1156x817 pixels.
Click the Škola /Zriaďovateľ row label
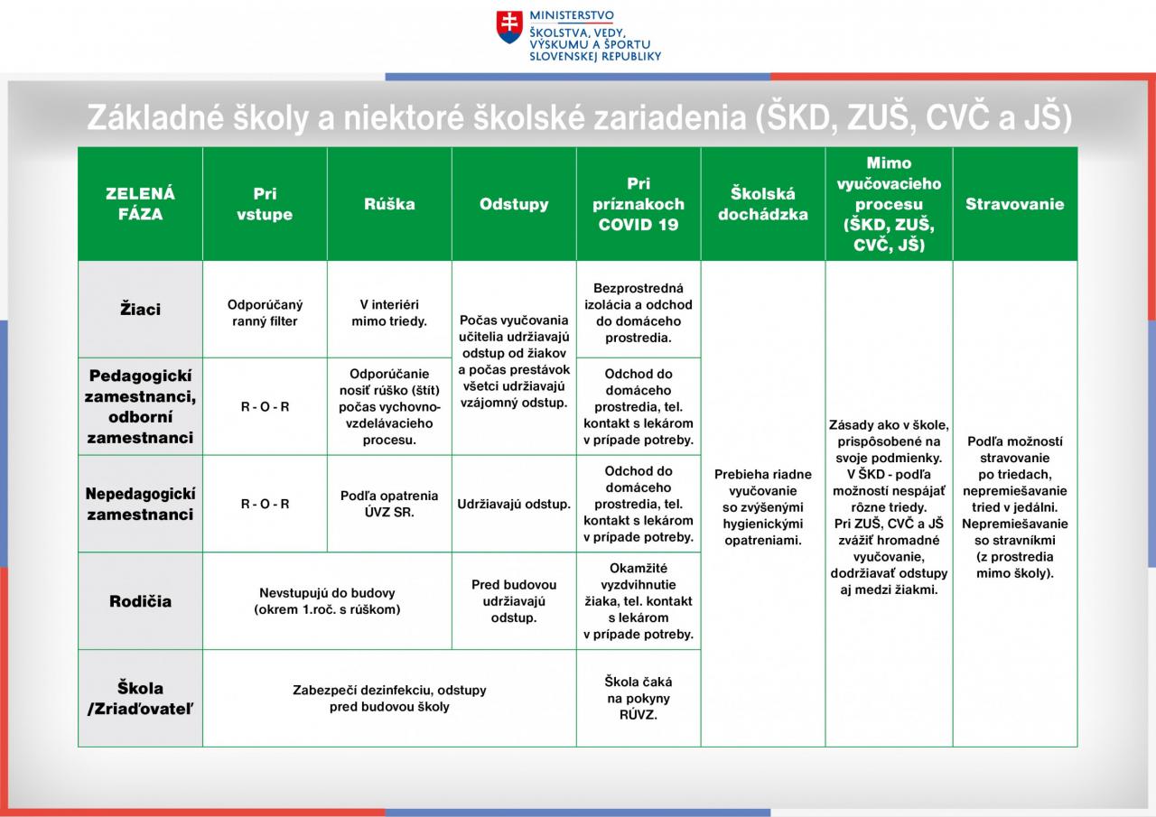tap(140, 699)
